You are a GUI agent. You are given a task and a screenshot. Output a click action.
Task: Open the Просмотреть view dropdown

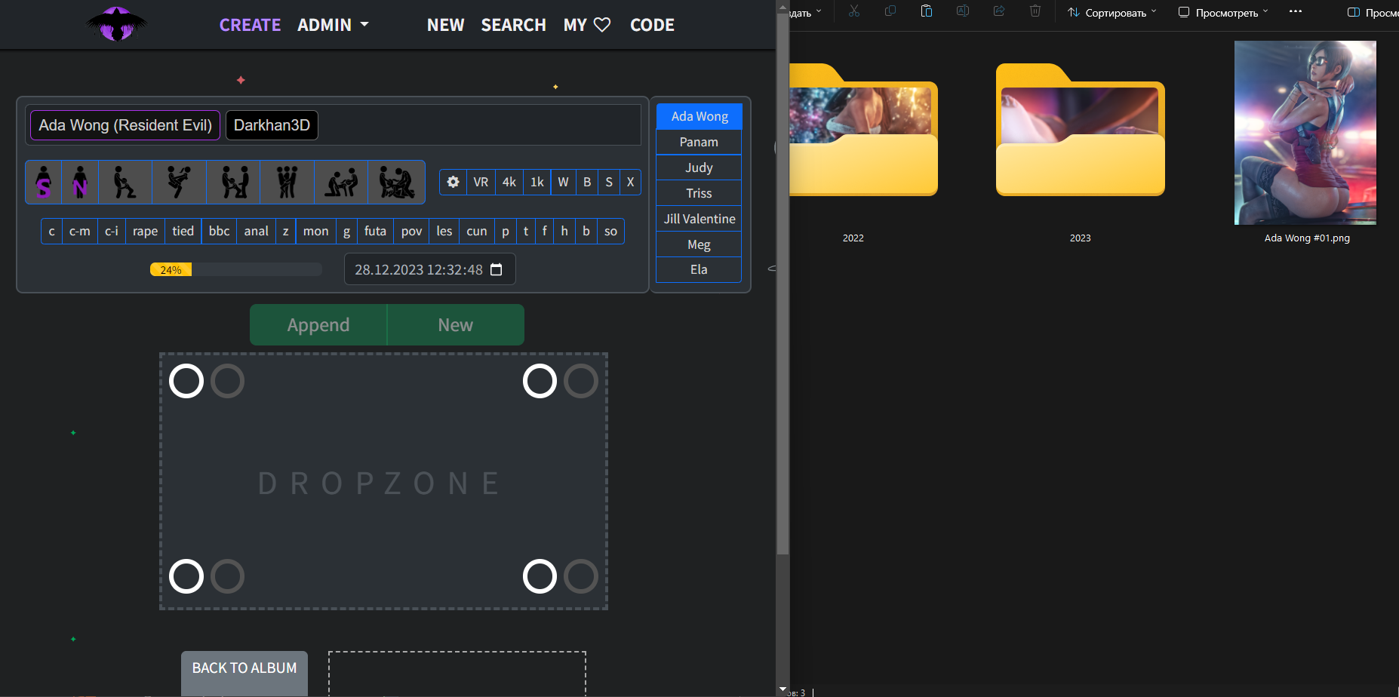[x=1222, y=12]
